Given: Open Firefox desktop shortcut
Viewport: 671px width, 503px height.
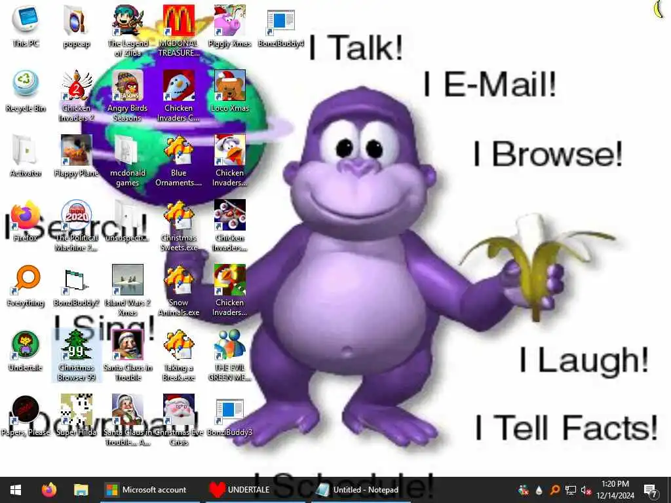Looking at the screenshot, I should pos(26,221).
